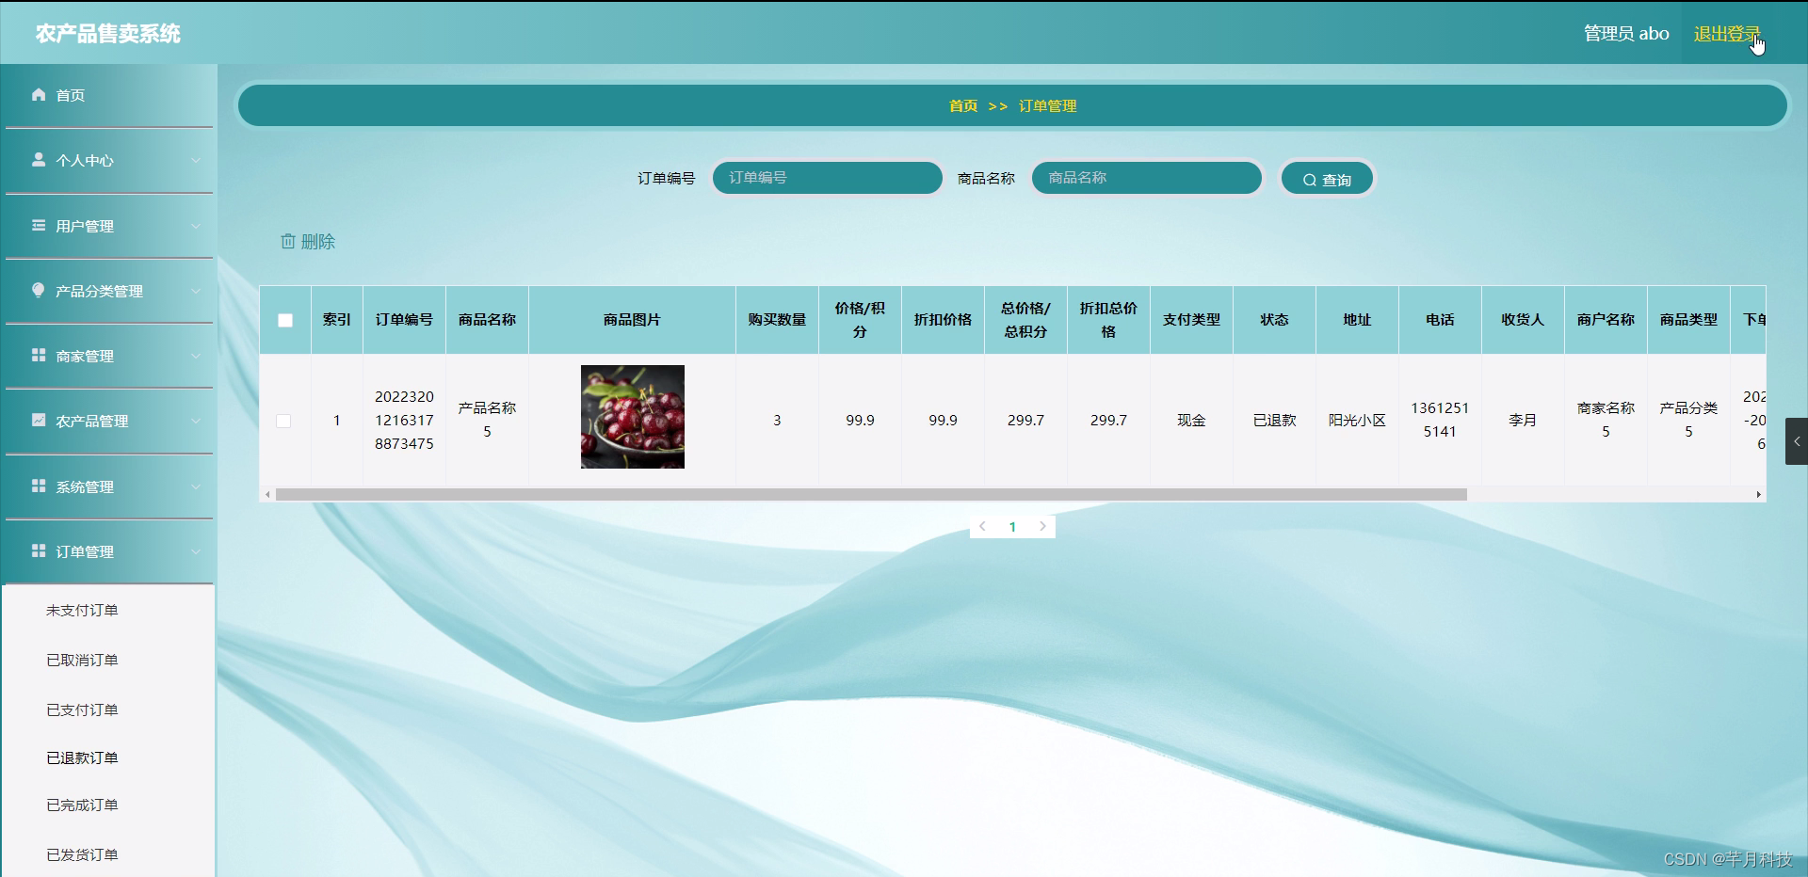The height and width of the screenshot is (877, 1808).
Task: Click the magnifier icon in 查询 button
Action: pos(1309,181)
